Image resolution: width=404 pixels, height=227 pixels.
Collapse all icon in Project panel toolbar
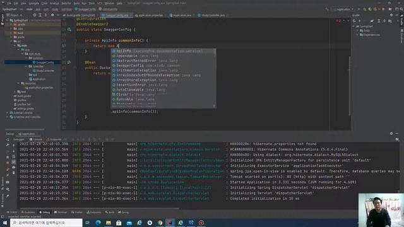coord(46,15)
